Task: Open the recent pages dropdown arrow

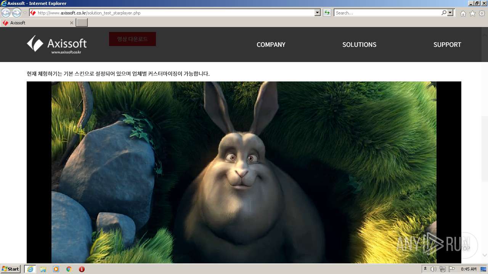Action: tap(25, 13)
